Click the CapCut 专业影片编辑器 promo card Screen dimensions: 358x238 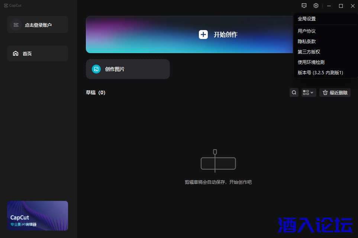(x=37, y=216)
